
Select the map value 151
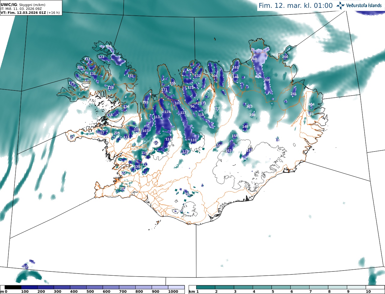tap(131, 76)
